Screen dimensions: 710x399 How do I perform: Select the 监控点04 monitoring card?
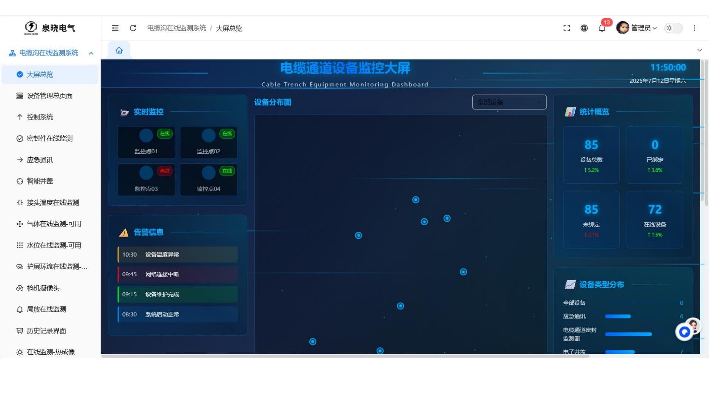click(209, 180)
